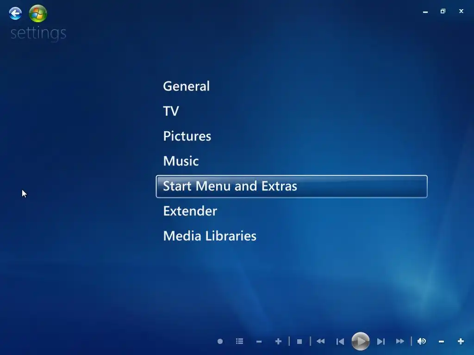Screen dimensions: 474x355
Task: Fast forward with the double-right arrows
Action: pos(400,342)
